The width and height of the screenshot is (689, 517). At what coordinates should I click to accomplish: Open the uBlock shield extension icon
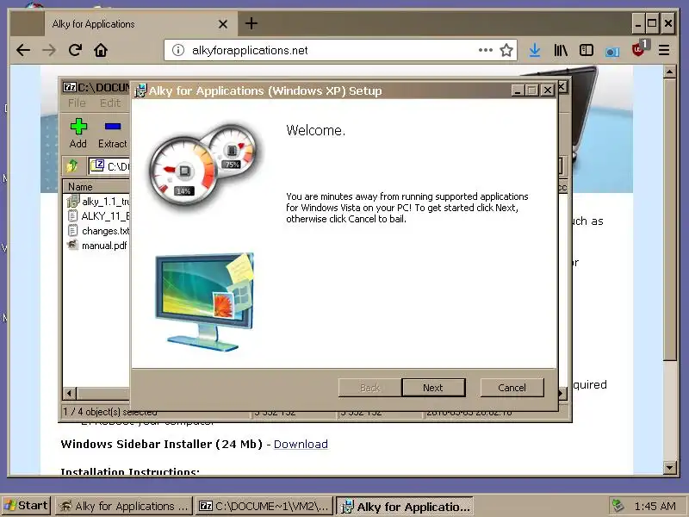point(638,50)
